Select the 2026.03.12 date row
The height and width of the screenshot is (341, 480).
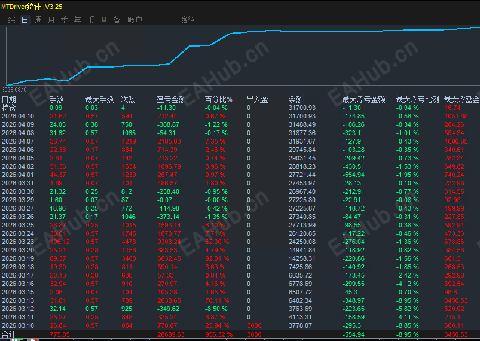pos(240,309)
